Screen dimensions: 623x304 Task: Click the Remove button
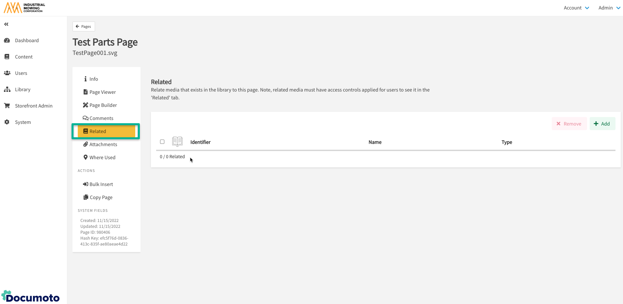[x=569, y=124]
